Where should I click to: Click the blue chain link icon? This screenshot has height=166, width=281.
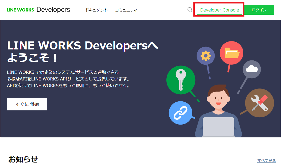click(x=181, y=113)
